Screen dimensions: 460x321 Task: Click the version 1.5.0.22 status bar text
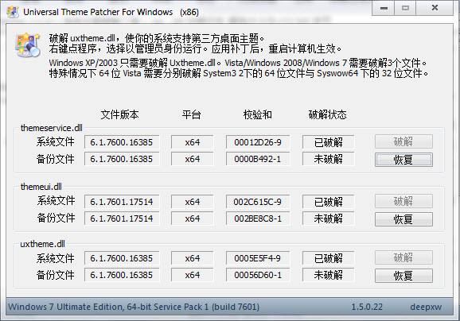click(x=367, y=307)
